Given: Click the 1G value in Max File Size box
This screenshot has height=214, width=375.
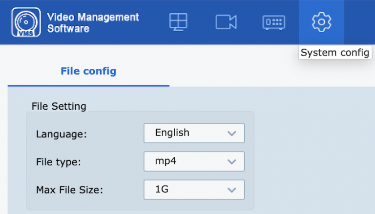Looking at the screenshot, I should click(x=161, y=190).
